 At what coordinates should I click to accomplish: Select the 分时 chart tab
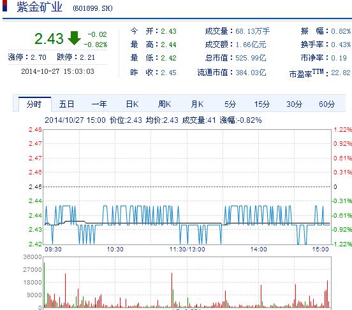pyautogui.click(x=34, y=104)
